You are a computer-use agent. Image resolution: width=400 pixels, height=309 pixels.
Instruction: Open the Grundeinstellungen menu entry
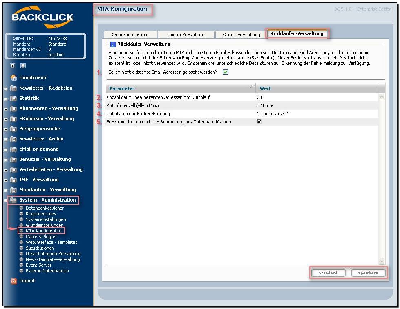pos(44,225)
